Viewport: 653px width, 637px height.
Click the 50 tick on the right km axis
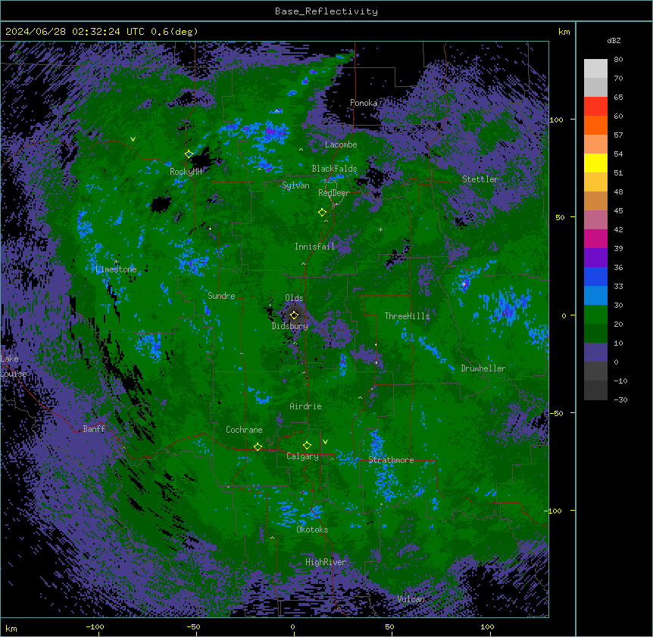coord(560,217)
